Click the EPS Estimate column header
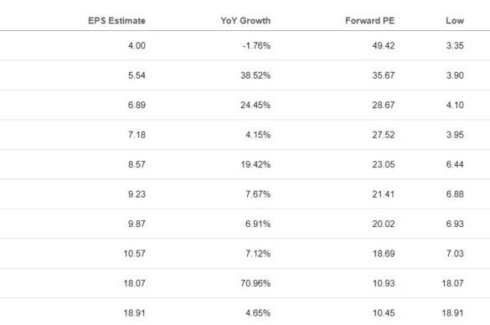The width and height of the screenshot is (490, 325). pos(116,21)
